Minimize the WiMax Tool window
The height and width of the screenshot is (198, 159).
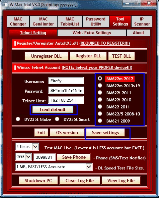point(127,3)
